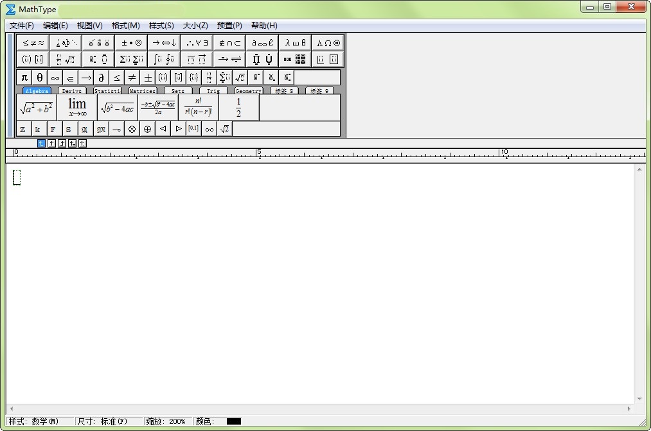Click the 缩放: 200% zoom status field
Image resolution: width=651 pixels, height=431 pixels.
tap(168, 421)
